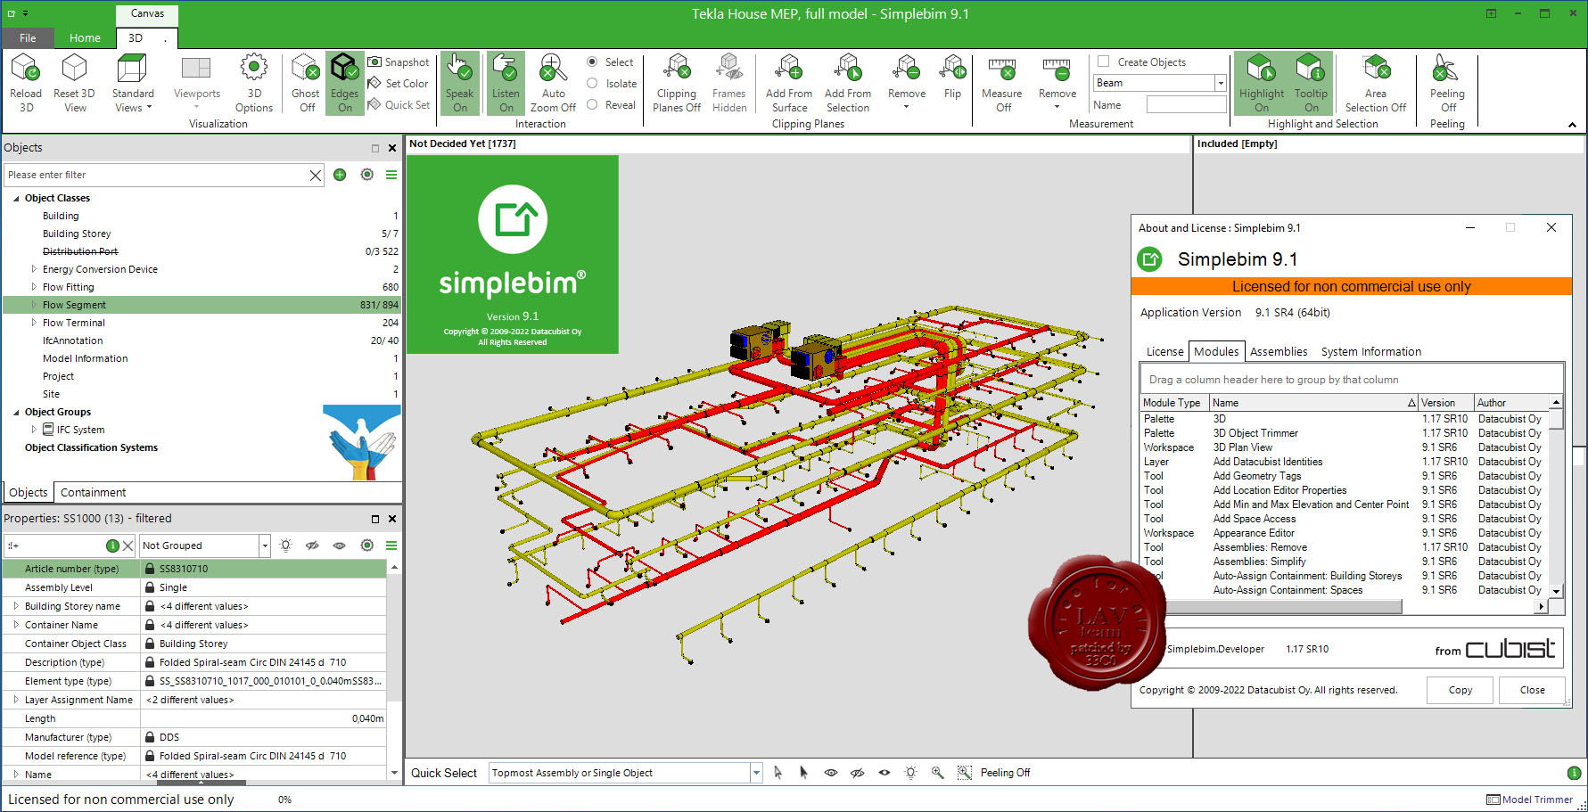Screen dimensions: 1588x812
Task: Choose the Reveal radio option
Action: click(592, 104)
